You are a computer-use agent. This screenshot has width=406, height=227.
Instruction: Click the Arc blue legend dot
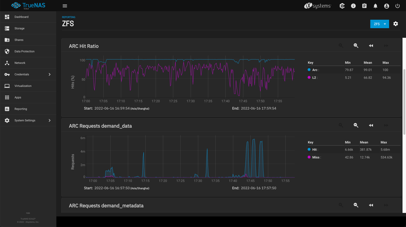coord(309,70)
